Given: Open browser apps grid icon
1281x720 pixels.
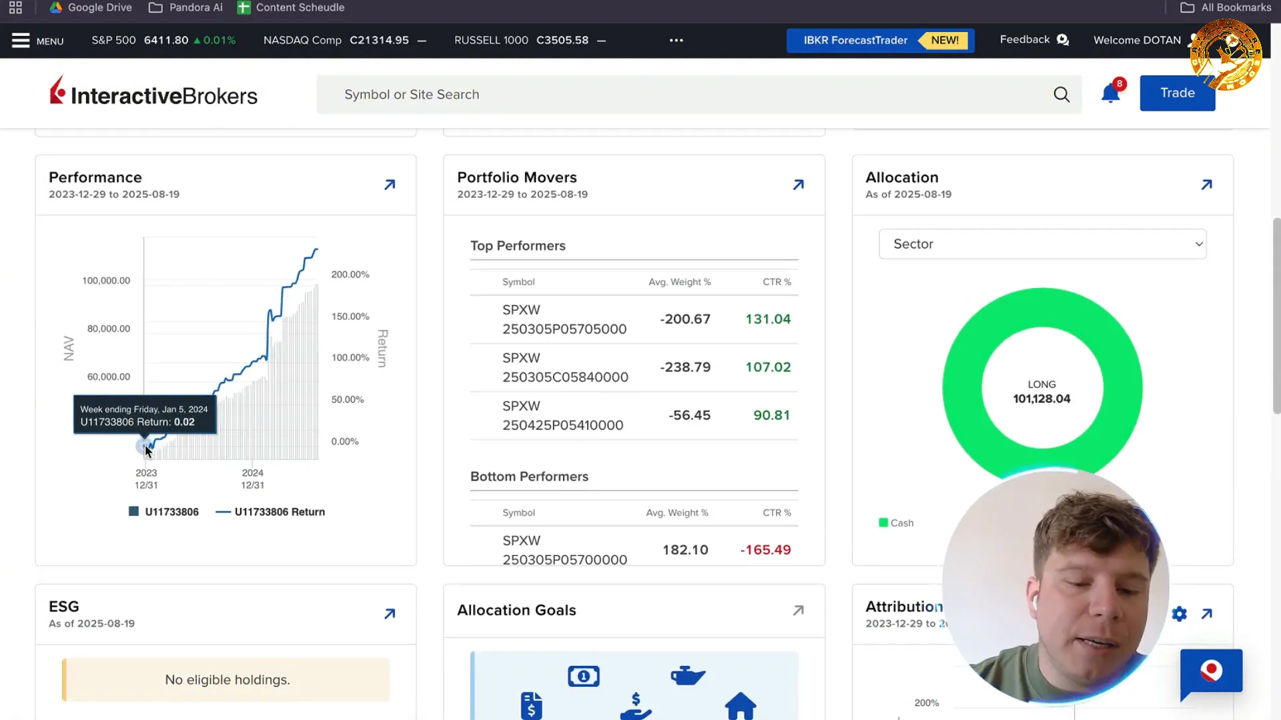Looking at the screenshot, I should 15,7.
